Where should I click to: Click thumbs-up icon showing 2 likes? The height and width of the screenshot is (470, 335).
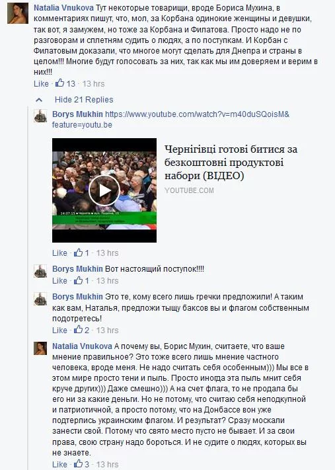(78, 329)
